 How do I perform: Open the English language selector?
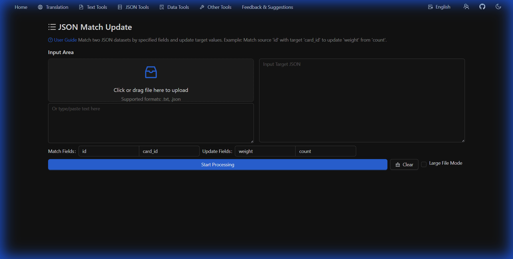[x=439, y=7]
